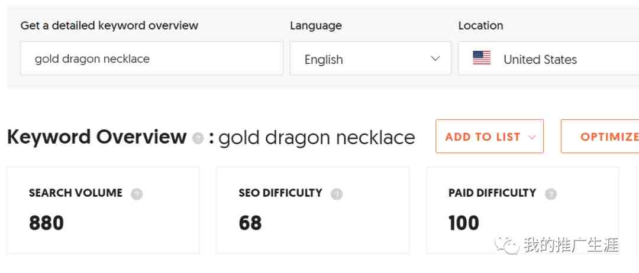Click the ADD TO LIST button
639x273 pixels.
(x=489, y=136)
